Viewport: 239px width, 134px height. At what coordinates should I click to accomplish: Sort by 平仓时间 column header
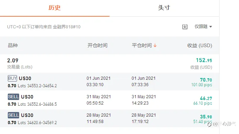[x=142, y=45]
